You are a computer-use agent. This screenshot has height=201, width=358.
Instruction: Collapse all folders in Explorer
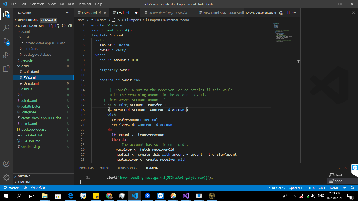point(70,26)
